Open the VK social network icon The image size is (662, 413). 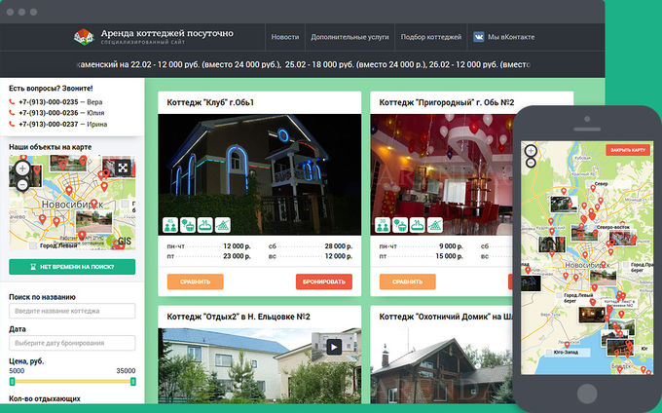click(479, 36)
